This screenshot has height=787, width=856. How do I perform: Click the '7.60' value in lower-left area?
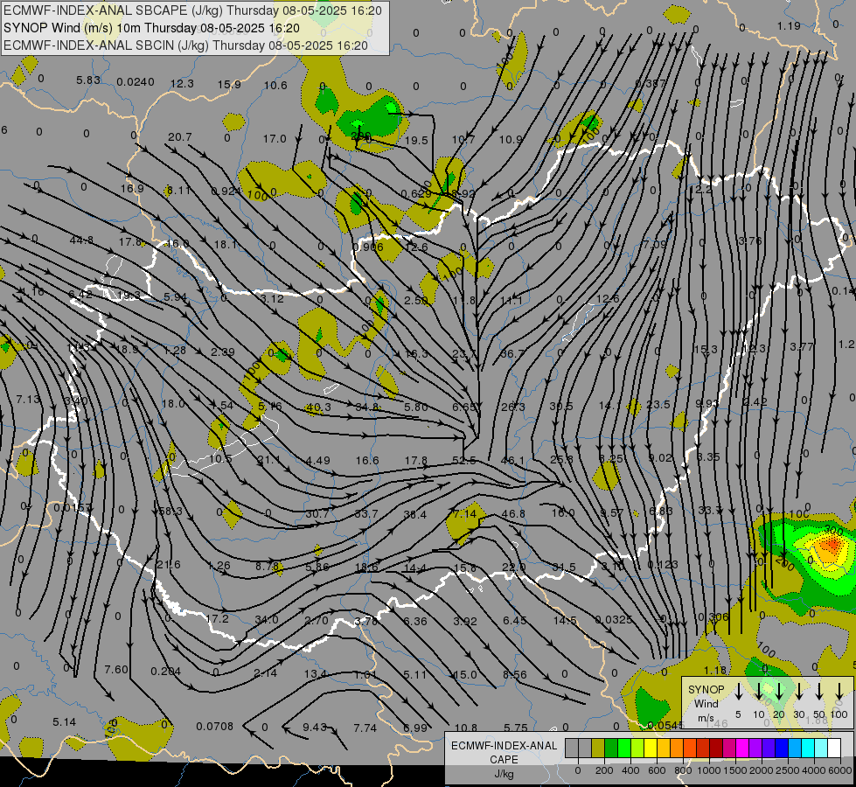[x=116, y=669]
